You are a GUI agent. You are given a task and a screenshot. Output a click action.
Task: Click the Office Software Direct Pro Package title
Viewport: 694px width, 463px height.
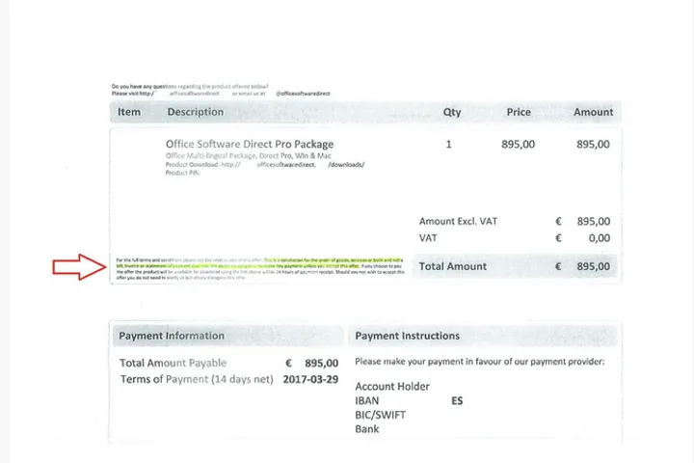(250, 145)
